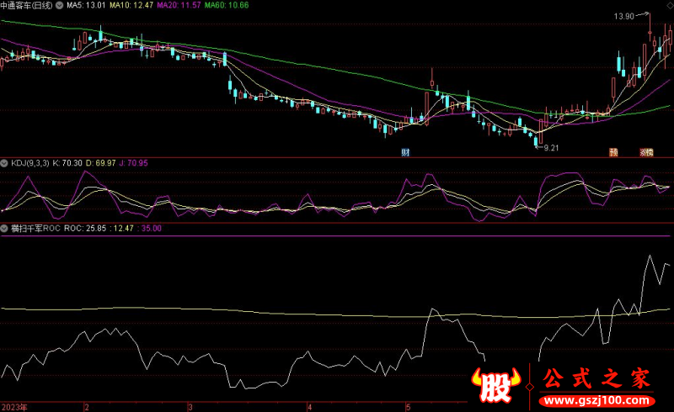The height and width of the screenshot is (412, 674).
Task: Click the red bull 股 logo icon
Action: pos(497,387)
